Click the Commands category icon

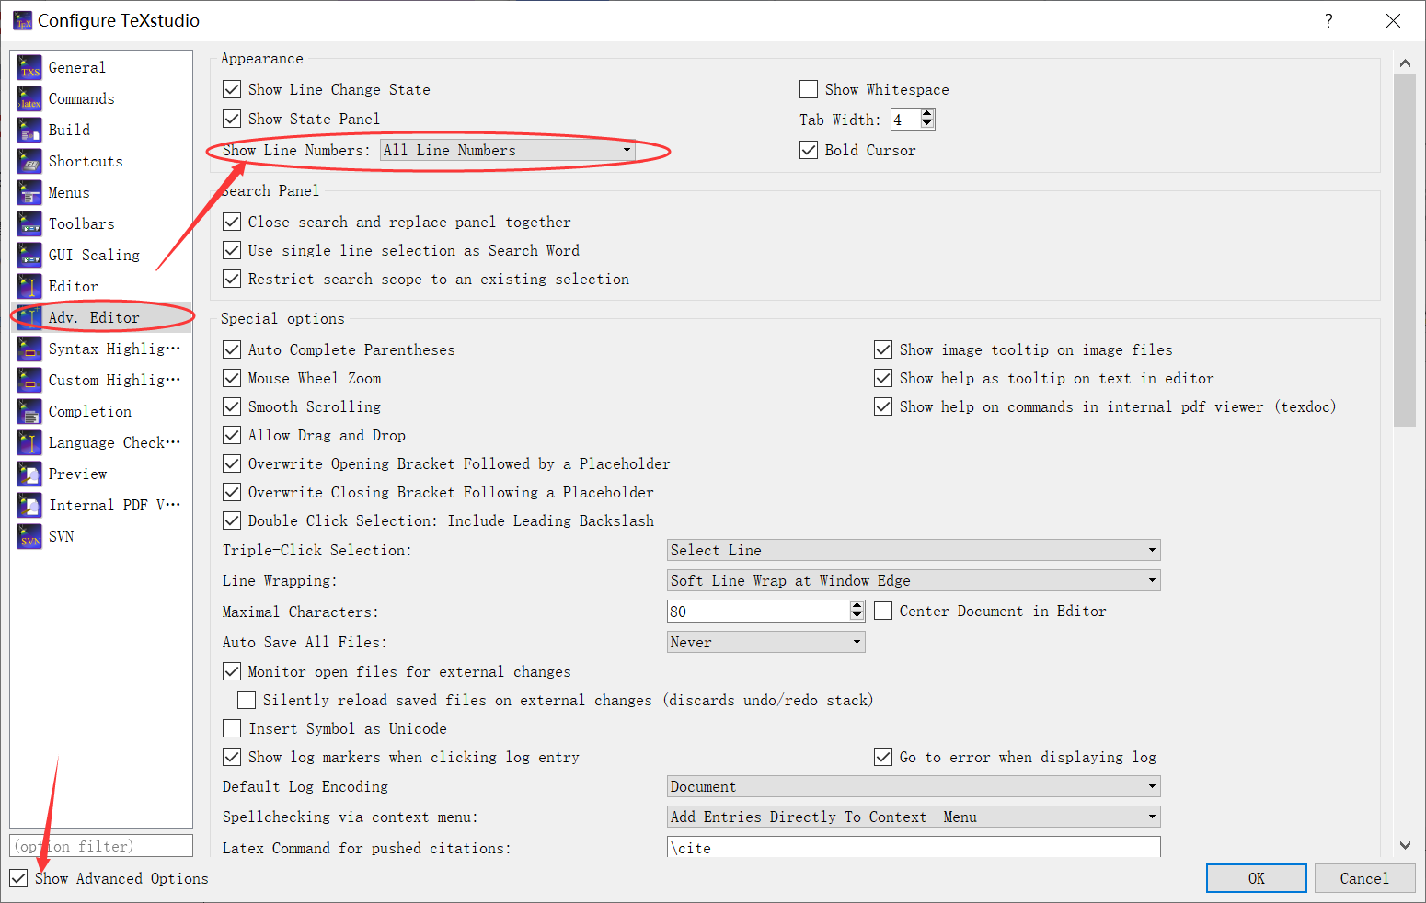click(29, 98)
